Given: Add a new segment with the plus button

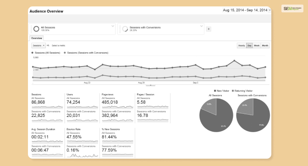Looking at the screenshot, I should (x=209, y=29).
